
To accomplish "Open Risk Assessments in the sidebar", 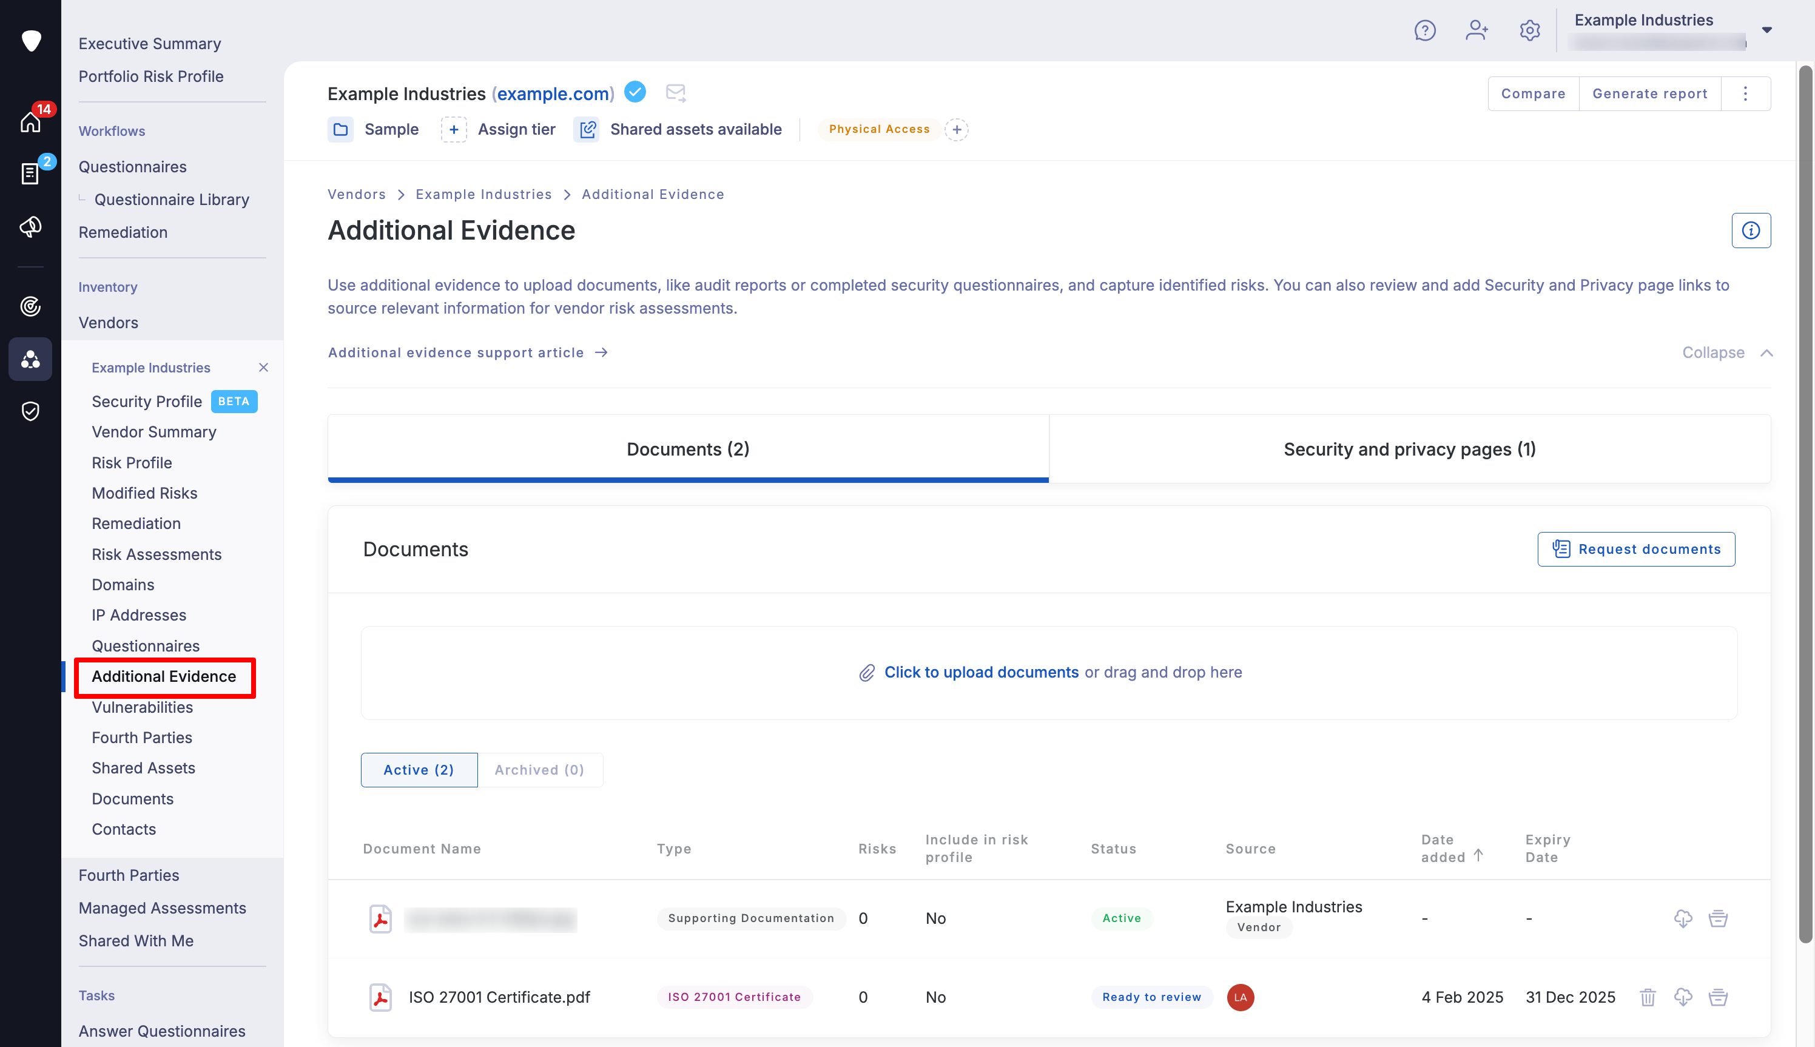I will tap(156, 554).
